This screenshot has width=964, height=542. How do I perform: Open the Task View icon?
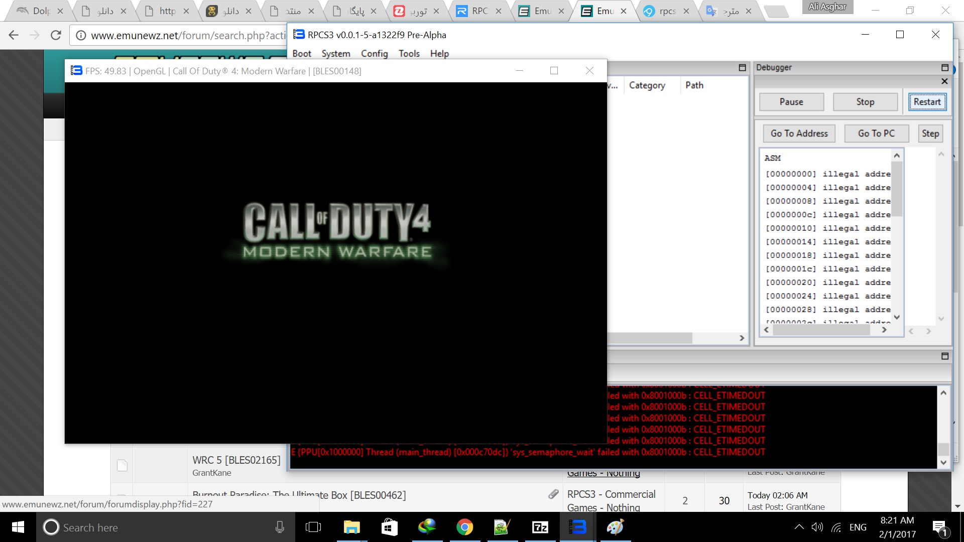(x=313, y=527)
